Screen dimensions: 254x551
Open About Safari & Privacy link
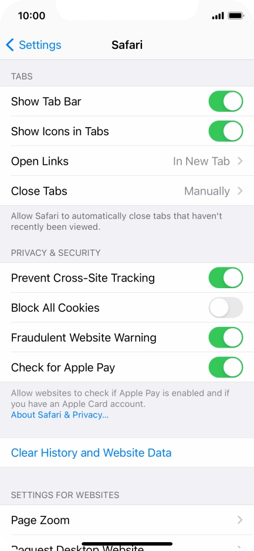pyautogui.click(x=60, y=415)
